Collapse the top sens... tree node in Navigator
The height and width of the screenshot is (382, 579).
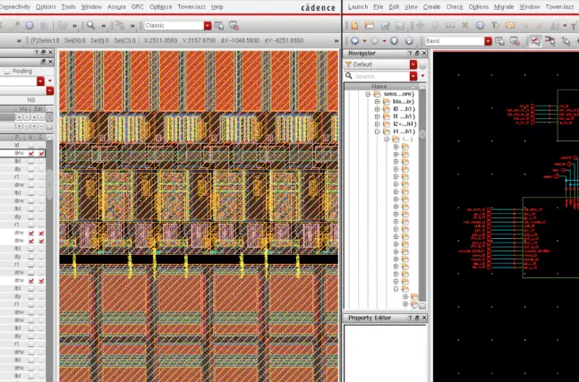(x=367, y=94)
